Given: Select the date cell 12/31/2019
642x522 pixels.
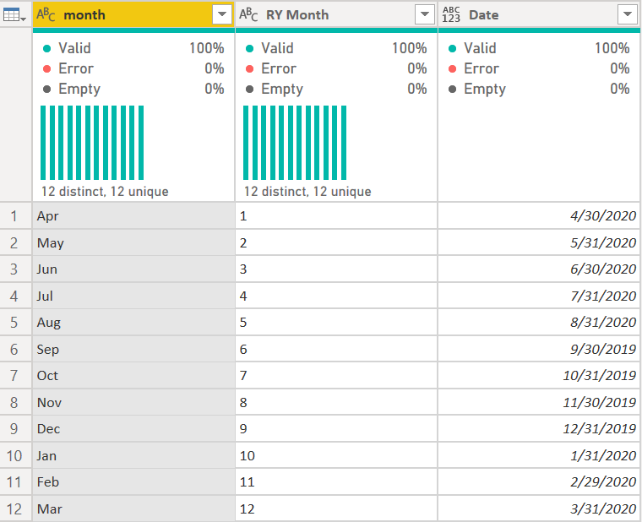Looking at the screenshot, I should [x=539, y=428].
